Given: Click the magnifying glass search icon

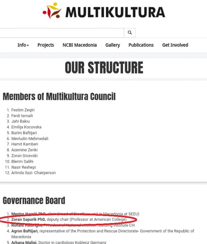Looking at the screenshot, I should (130, 33).
